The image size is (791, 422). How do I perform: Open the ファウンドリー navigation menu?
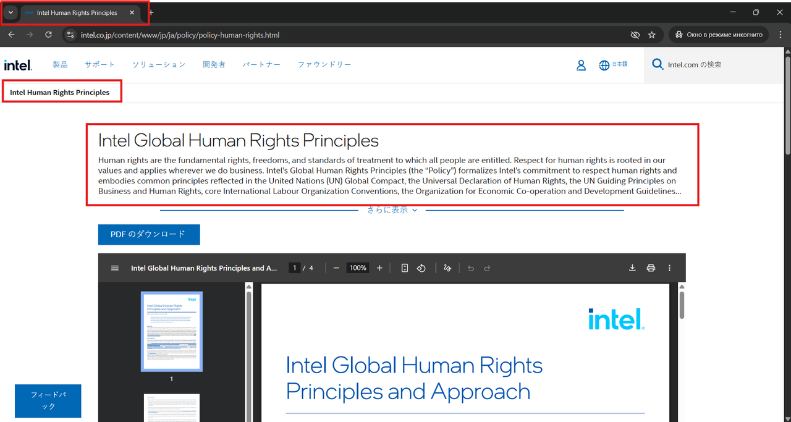[324, 65]
